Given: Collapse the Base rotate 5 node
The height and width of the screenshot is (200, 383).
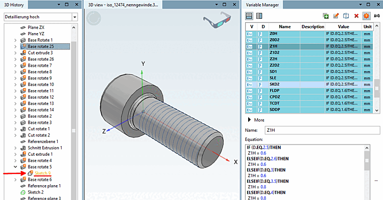Looking at the screenshot, I should tap(15, 167).
